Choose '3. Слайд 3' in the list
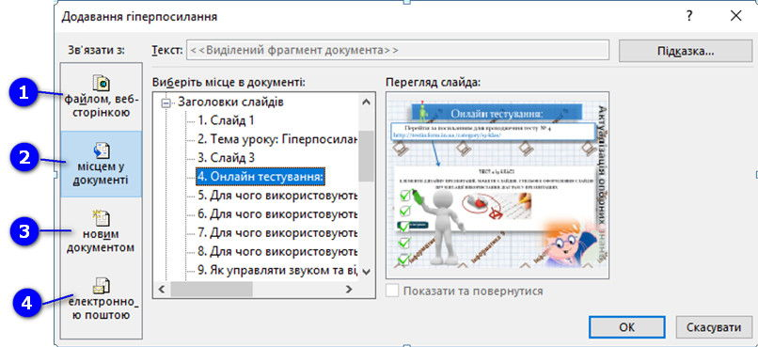758x347 pixels. pos(226,158)
